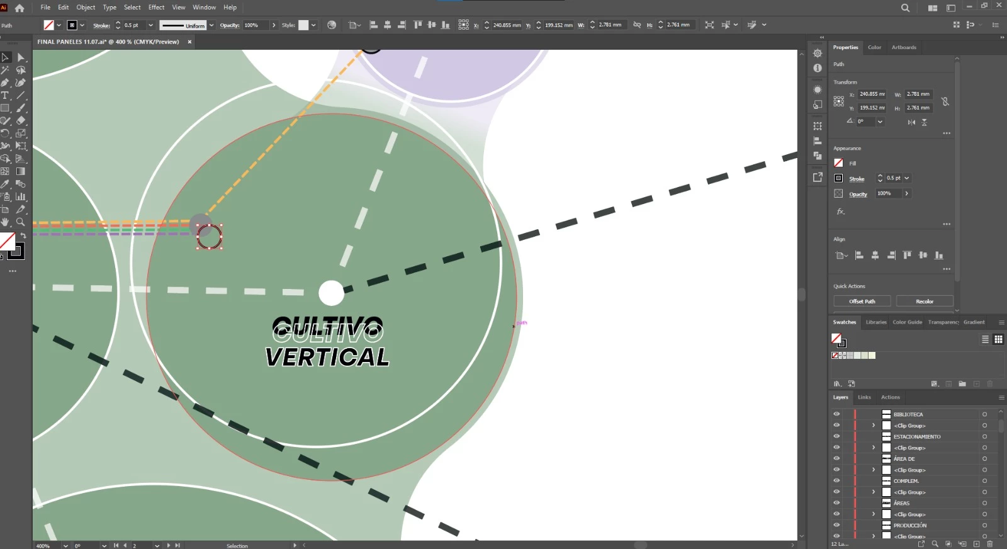The width and height of the screenshot is (1007, 549).
Task: Open rotation angle dropdown in Transform
Action: click(x=880, y=122)
